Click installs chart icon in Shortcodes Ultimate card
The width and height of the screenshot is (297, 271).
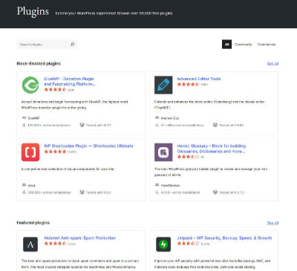click(x=24, y=192)
